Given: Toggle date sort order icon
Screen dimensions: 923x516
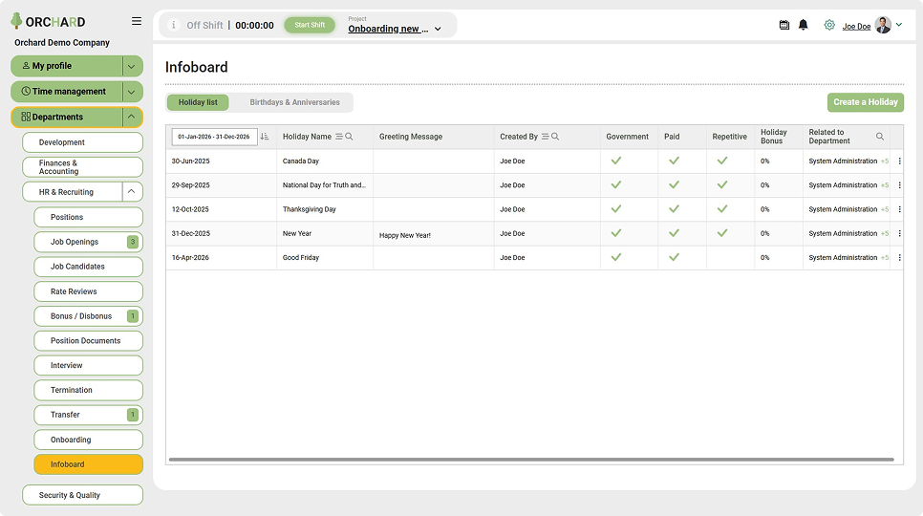Looking at the screenshot, I should (265, 137).
